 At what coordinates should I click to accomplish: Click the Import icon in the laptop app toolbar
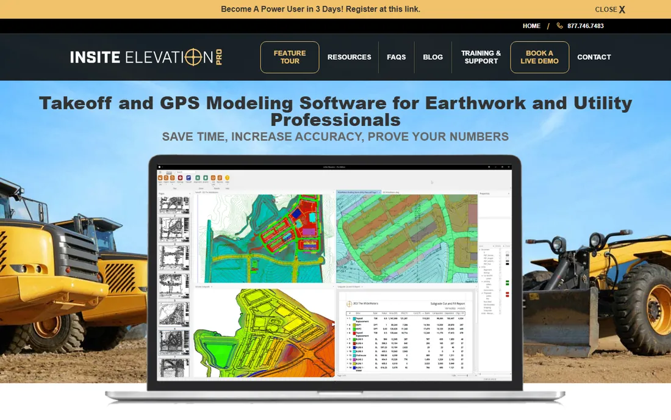pos(166,178)
